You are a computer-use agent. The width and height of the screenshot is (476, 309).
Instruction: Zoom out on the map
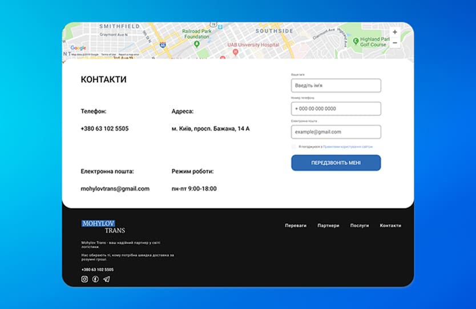(395, 43)
